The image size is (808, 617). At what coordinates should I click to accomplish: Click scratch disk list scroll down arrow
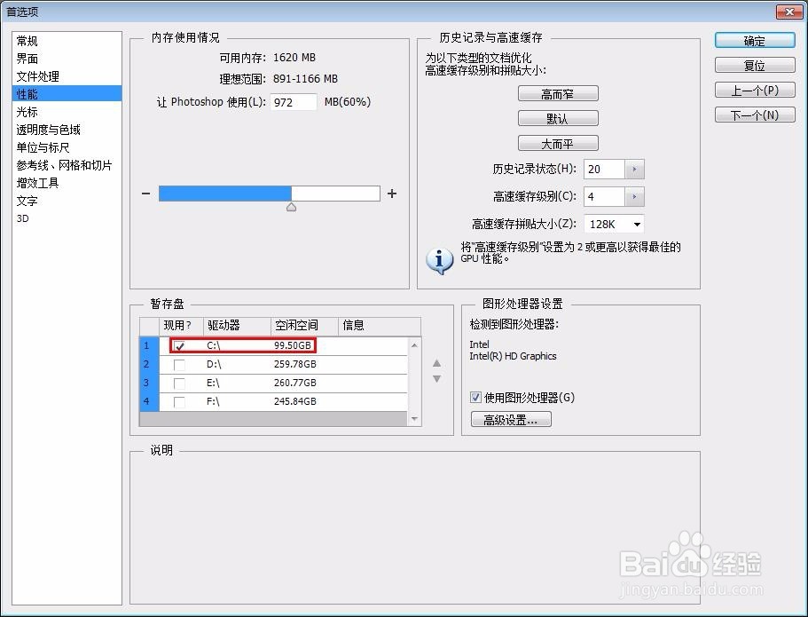tap(414, 419)
